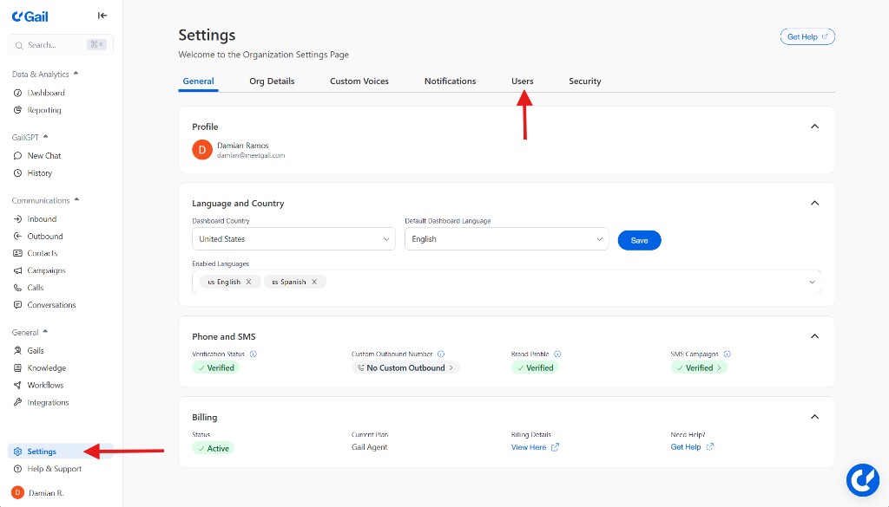Screen dimensions: 889x507
Task: Open the Dashboard Country dropdown
Action: point(293,238)
